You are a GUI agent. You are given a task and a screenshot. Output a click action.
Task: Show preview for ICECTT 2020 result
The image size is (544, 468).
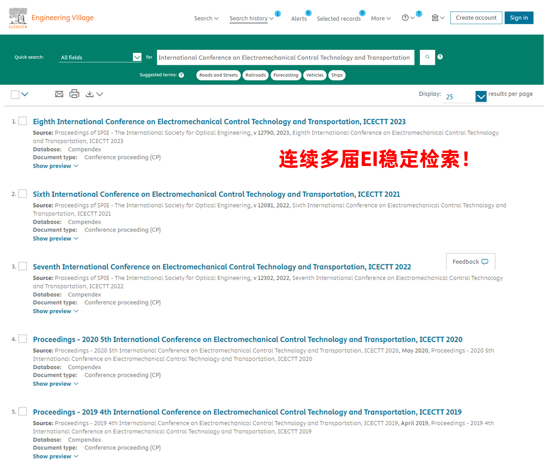[x=55, y=384]
